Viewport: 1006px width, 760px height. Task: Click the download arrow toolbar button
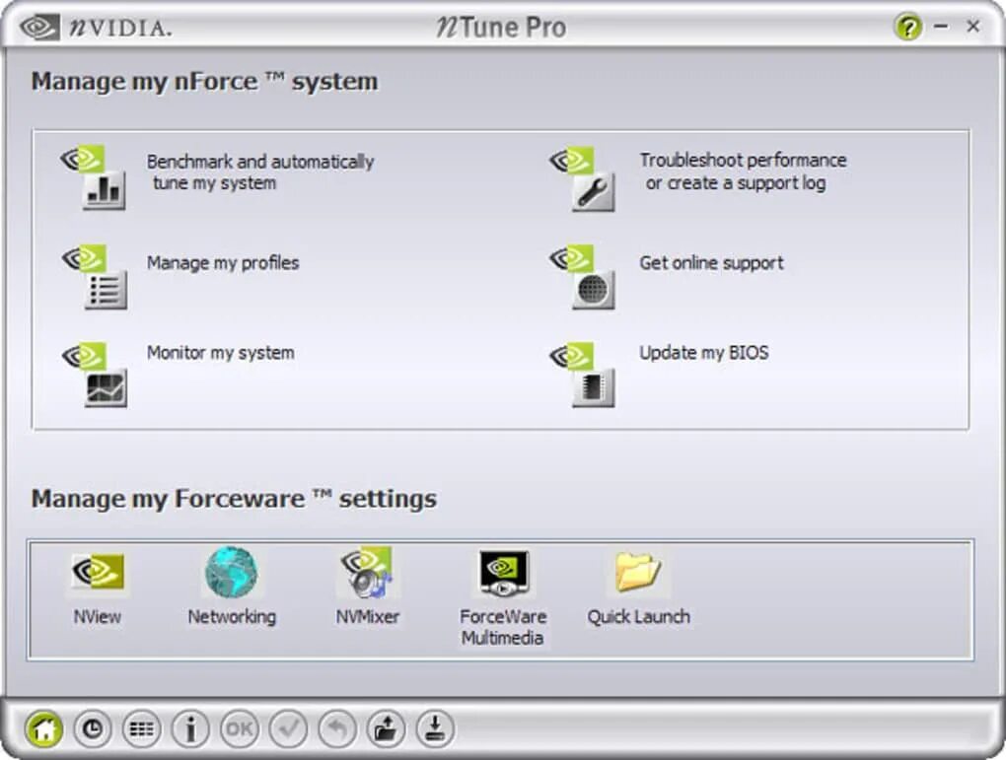(x=435, y=728)
